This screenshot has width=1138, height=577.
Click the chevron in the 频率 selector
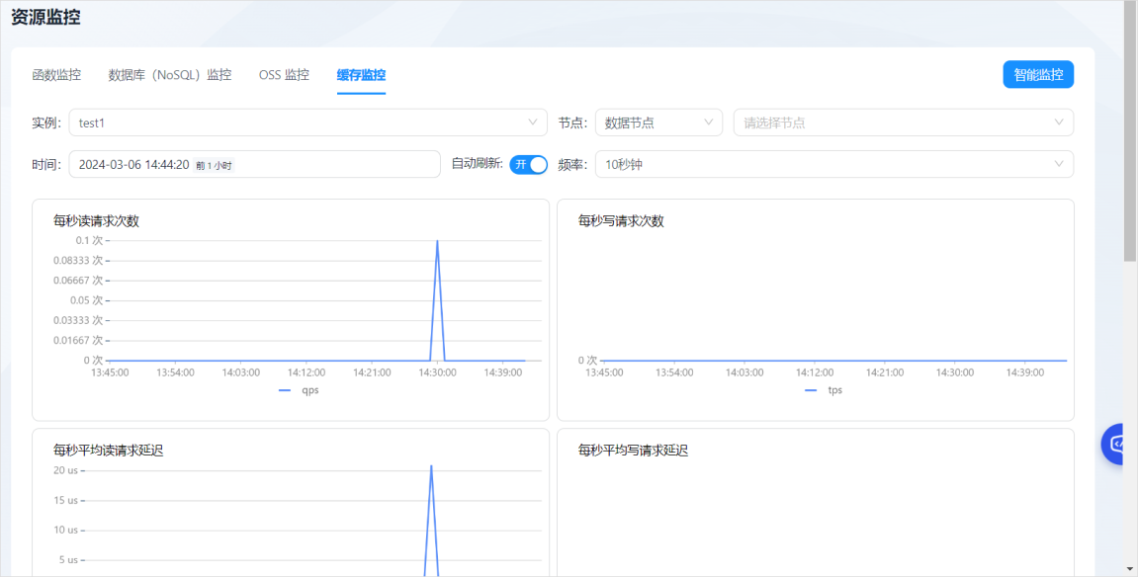1059,164
